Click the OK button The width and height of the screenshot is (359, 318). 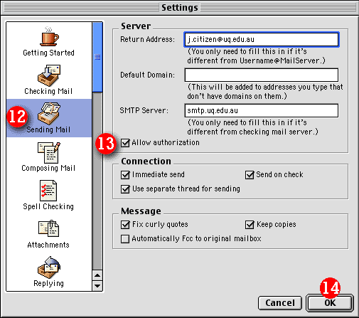tap(330, 303)
